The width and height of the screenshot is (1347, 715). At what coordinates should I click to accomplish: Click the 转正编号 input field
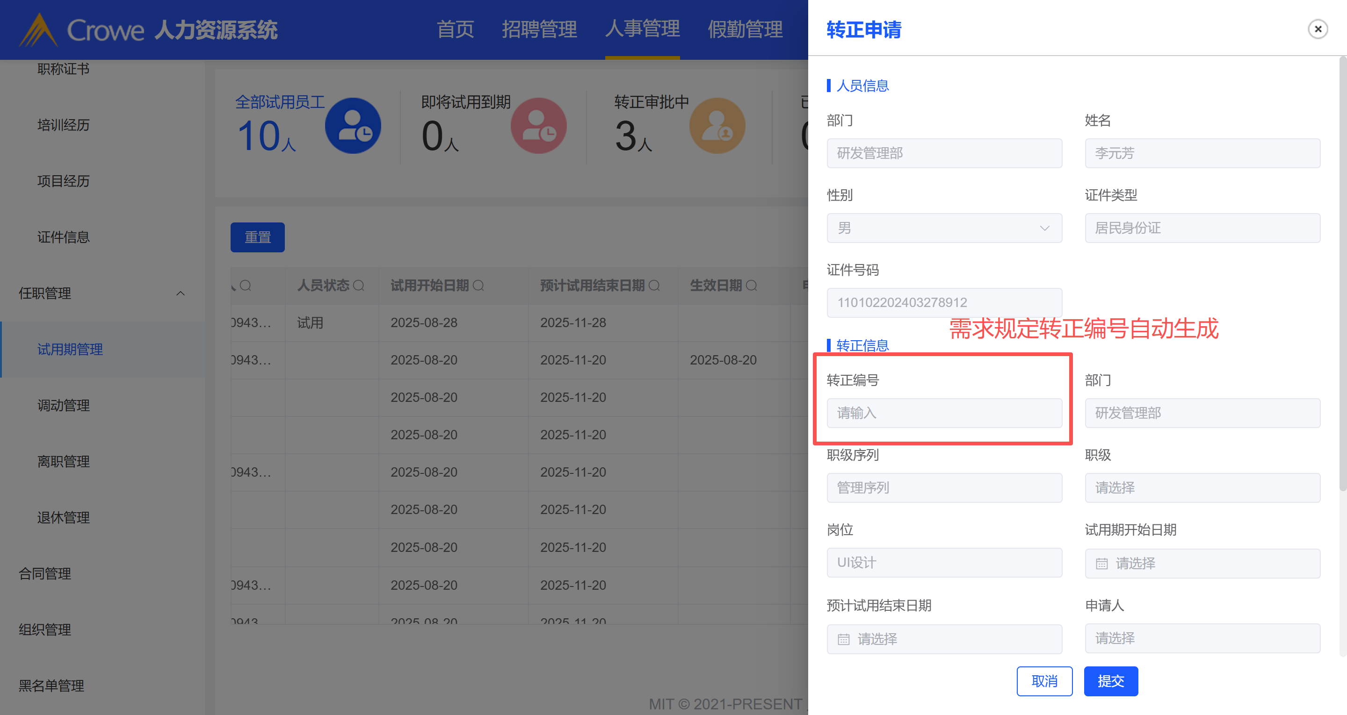pyautogui.click(x=944, y=413)
